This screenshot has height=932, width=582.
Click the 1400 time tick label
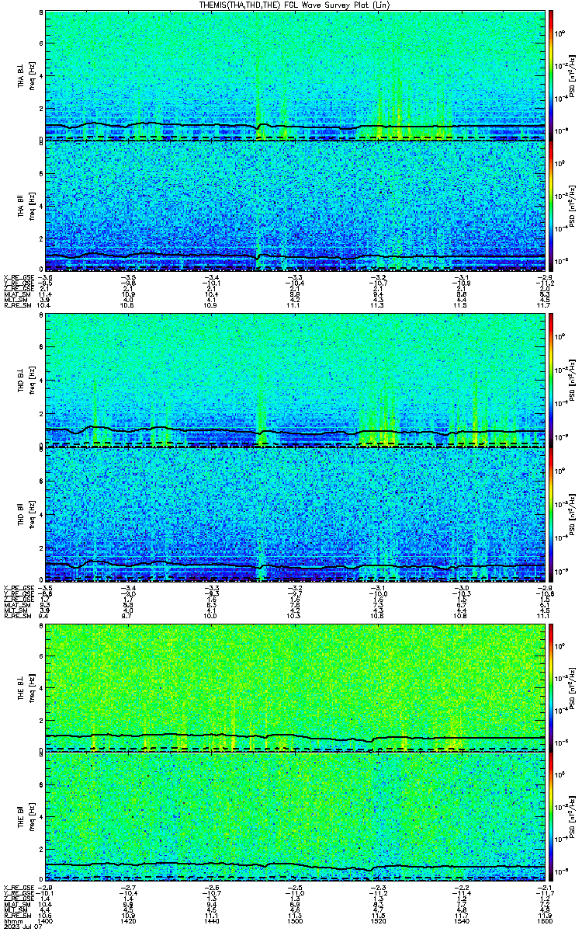pyautogui.click(x=47, y=922)
